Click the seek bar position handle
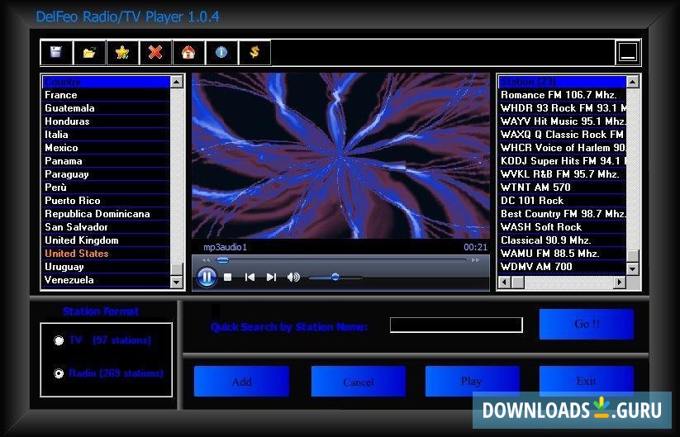This screenshot has width=680, height=437. [x=222, y=260]
